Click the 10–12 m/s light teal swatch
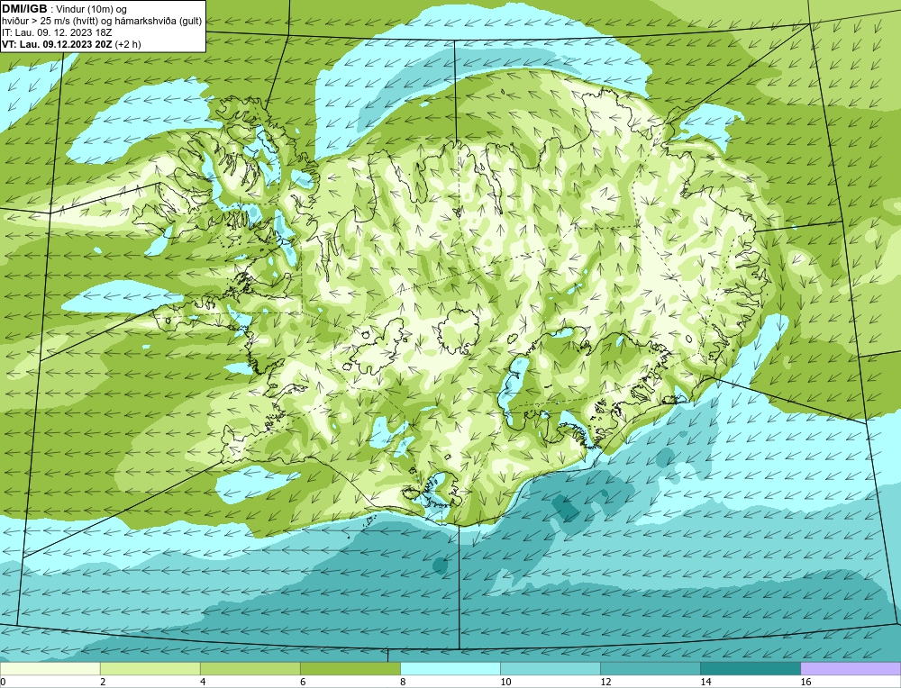Screen dimensions: 901x688 click(x=550, y=668)
